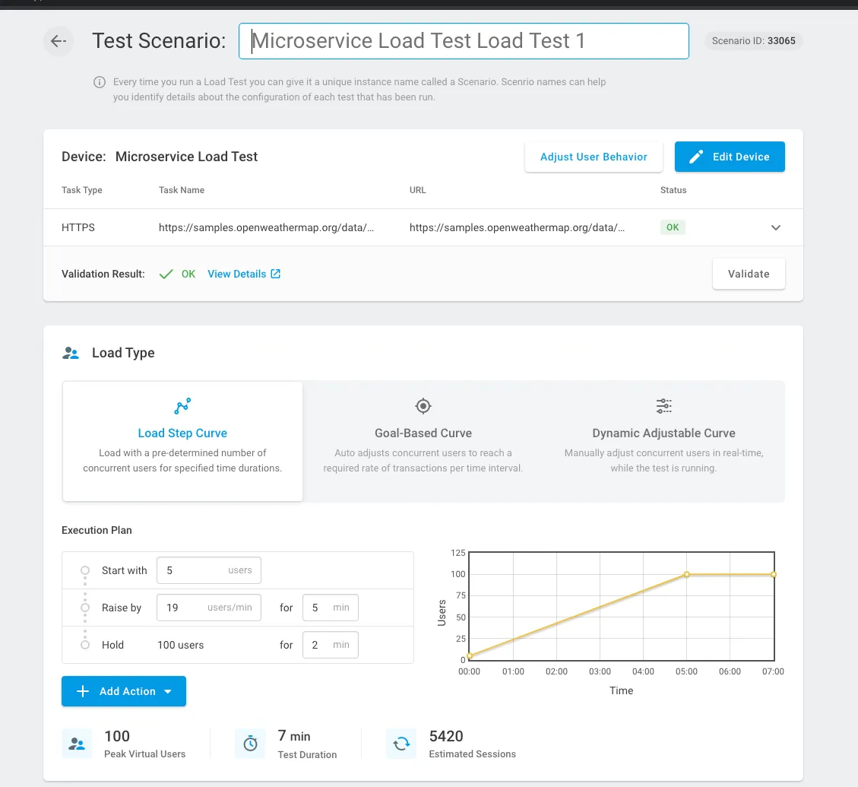Click the Goal-Based Curve target icon
Viewport: 858px width, 787px height.
(423, 406)
